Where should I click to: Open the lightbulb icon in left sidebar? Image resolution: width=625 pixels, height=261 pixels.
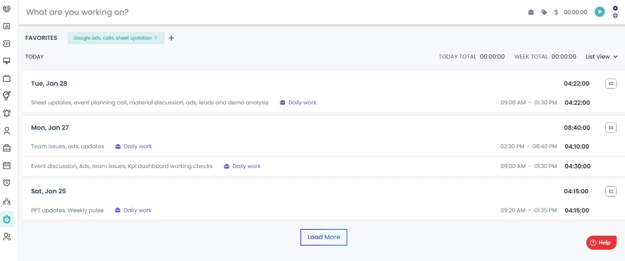[x=7, y=96]
